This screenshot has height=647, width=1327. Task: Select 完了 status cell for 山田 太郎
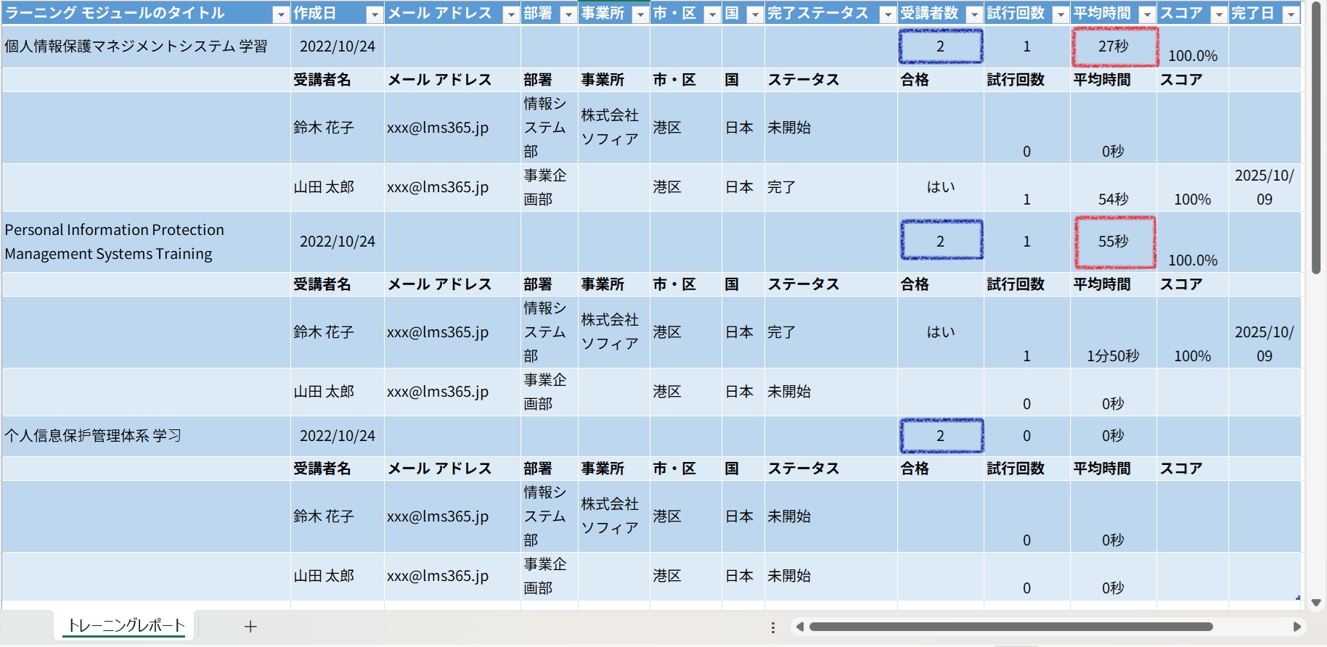click(x=831, y=188)
